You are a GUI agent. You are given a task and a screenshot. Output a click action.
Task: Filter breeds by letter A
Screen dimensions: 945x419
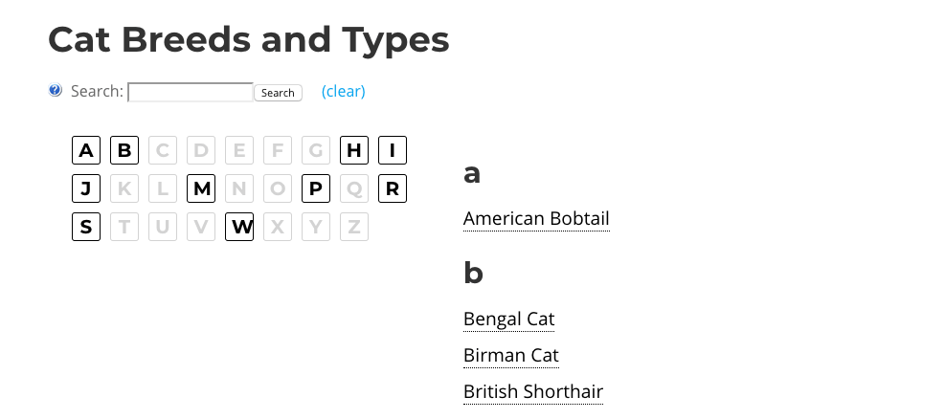tap(86, 150)
